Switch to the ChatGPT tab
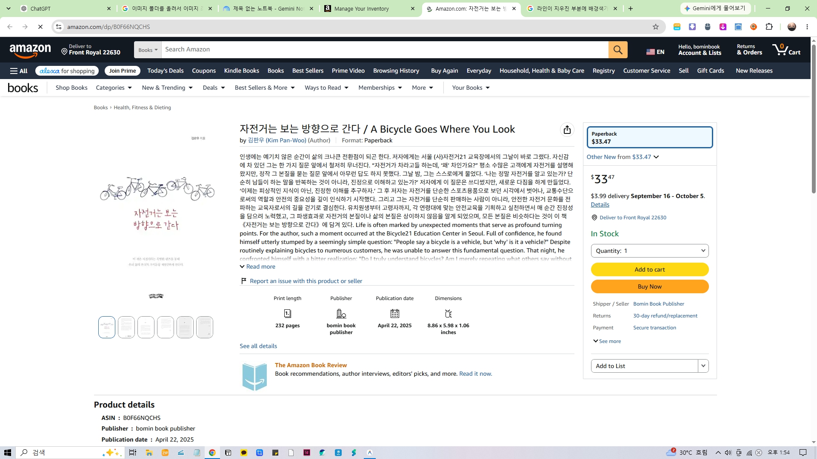This screenshot has height=459, width=817. [x=65, y=8]
